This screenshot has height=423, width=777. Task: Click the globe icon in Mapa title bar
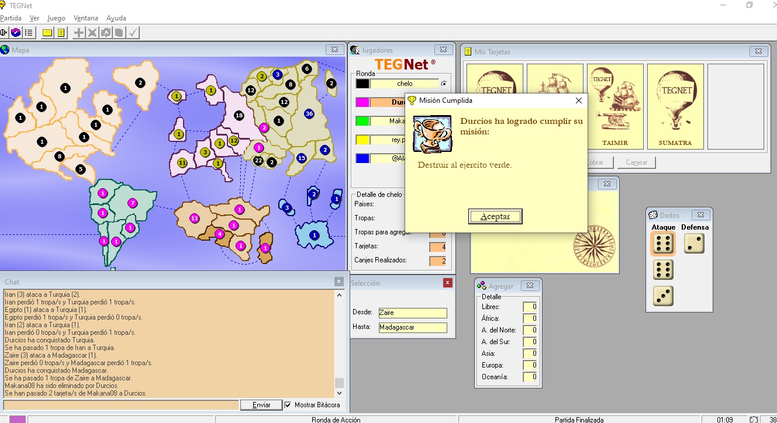[5, 50]
